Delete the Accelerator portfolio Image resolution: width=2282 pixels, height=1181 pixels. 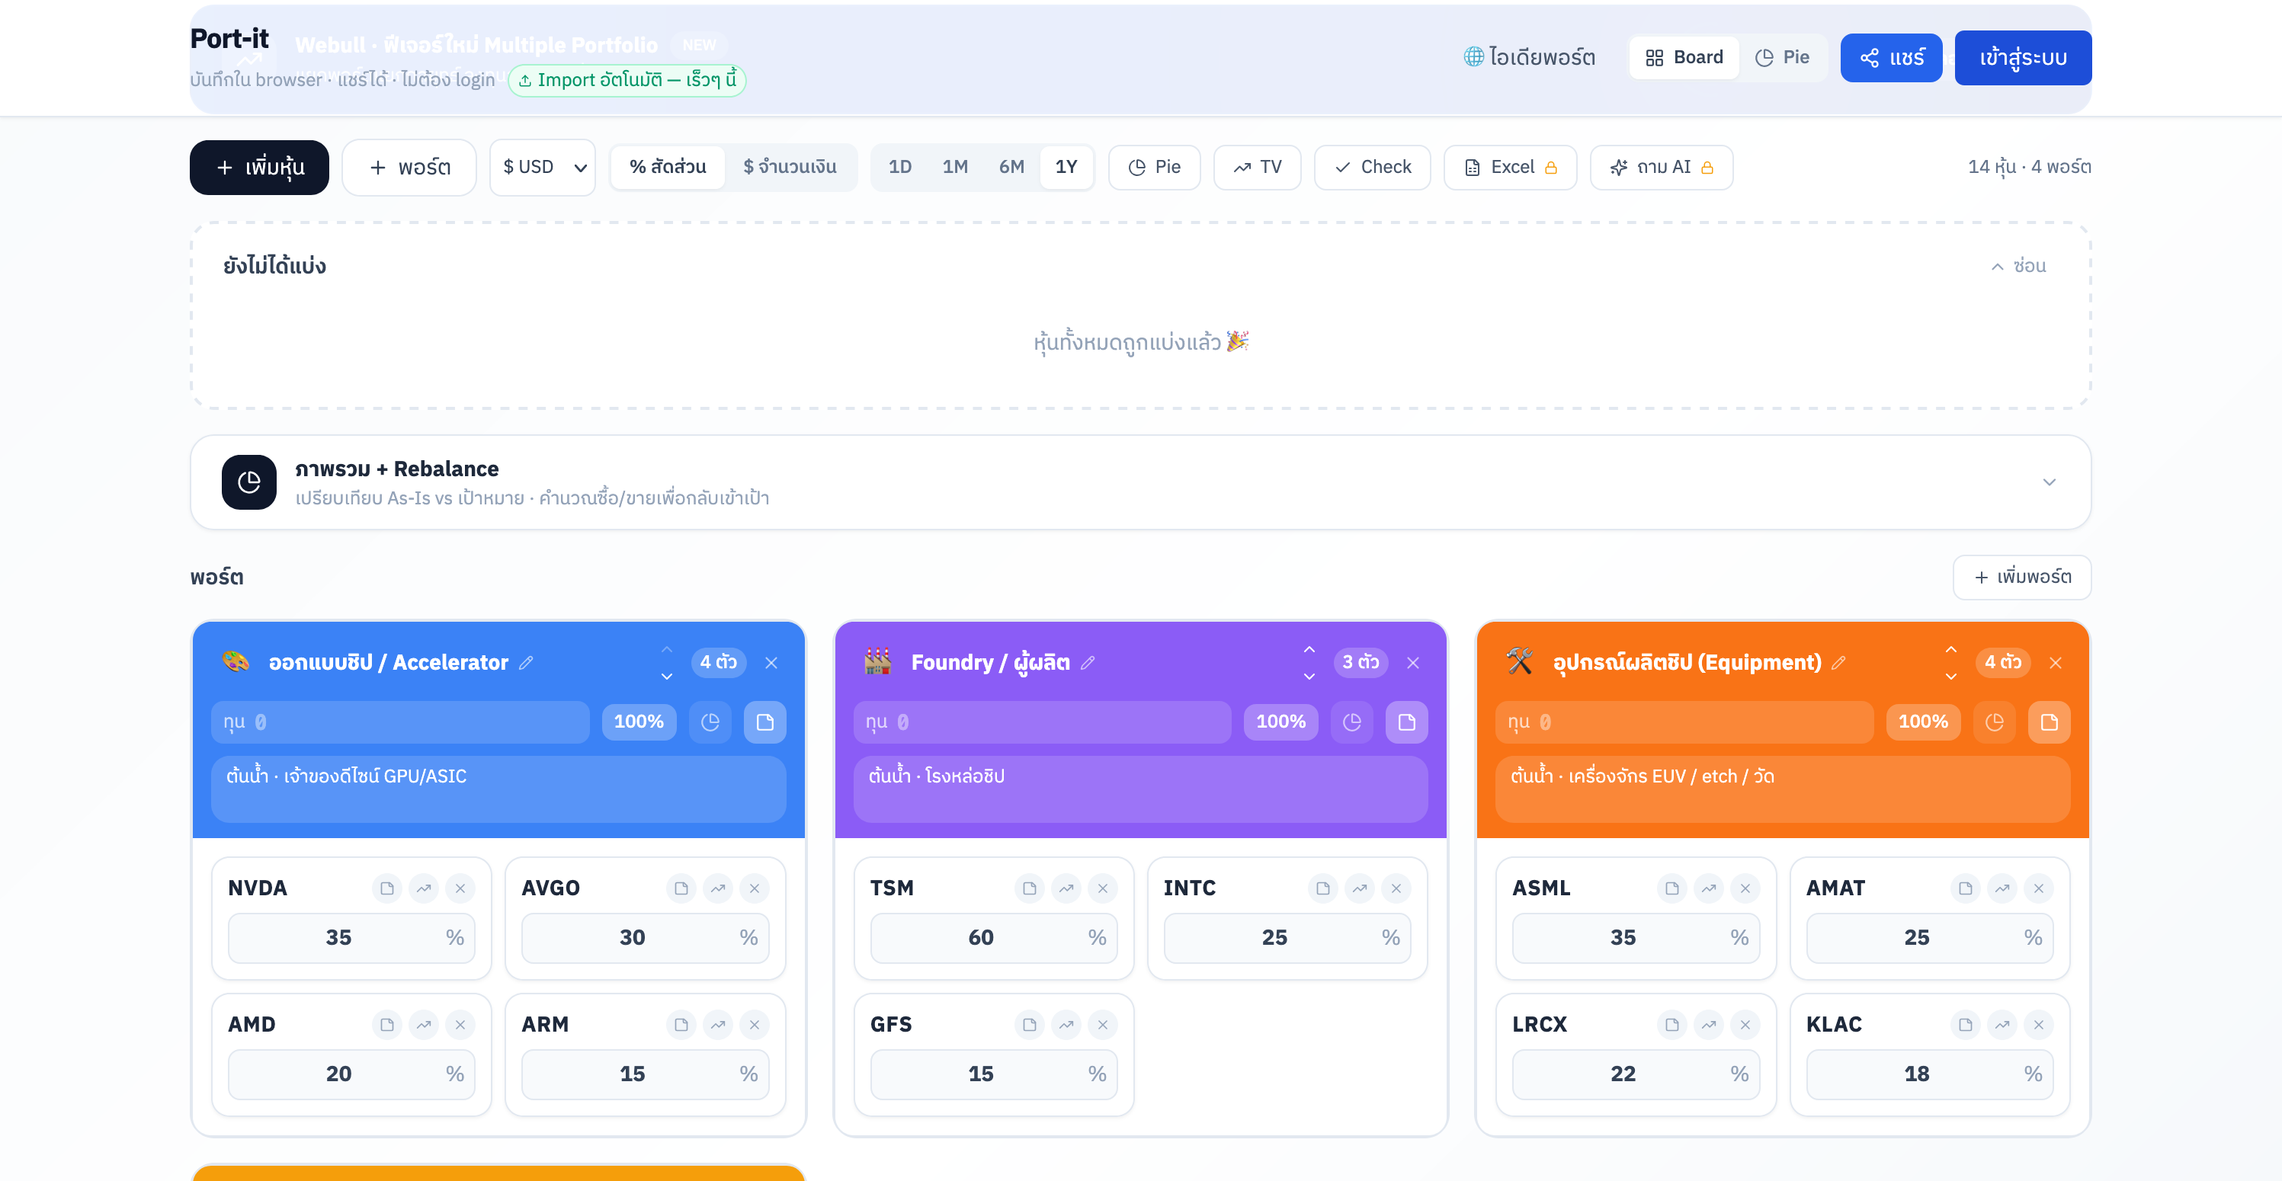pyautogui.click(x=771, y=663)
